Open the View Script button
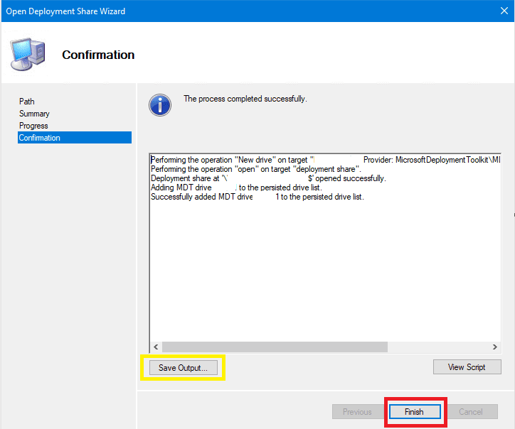515x429 pixels. click(467, 367)
